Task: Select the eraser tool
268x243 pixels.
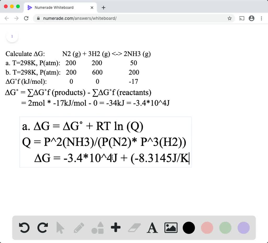Action: point(134,228)
